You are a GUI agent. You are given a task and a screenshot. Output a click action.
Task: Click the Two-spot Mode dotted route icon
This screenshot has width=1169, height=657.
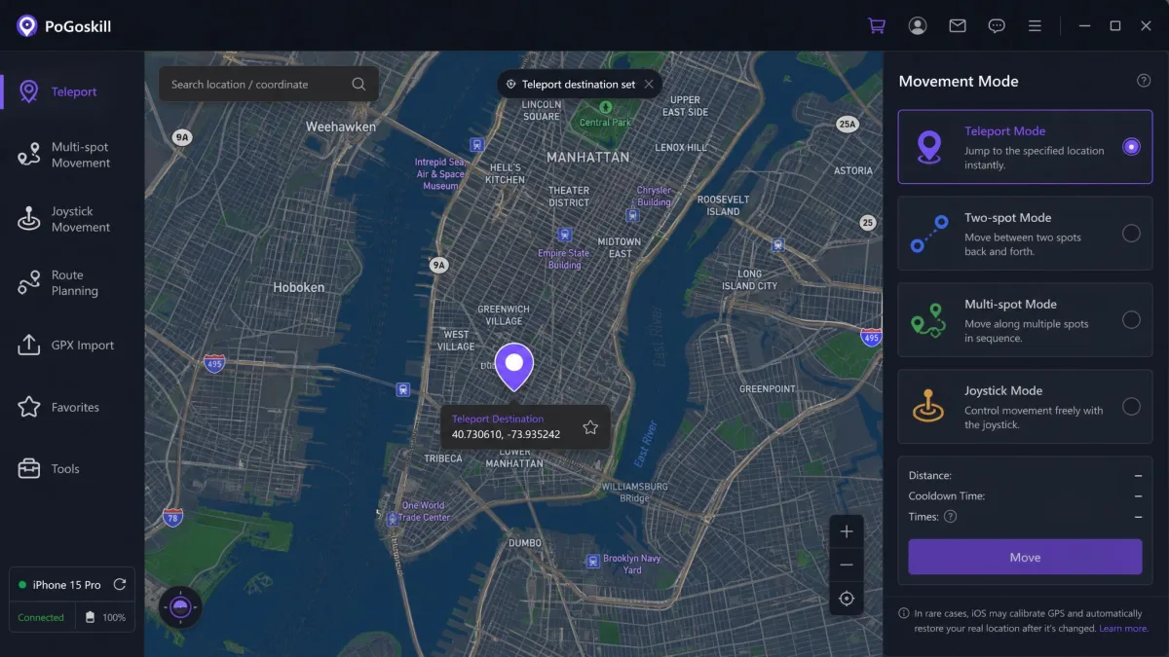tap(928, 235)
